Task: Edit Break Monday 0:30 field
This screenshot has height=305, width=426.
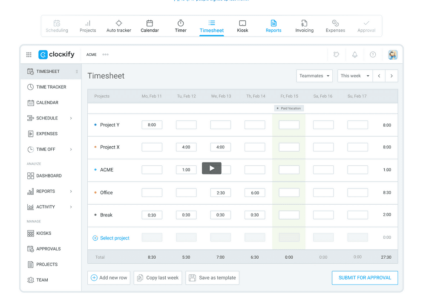Action: [x=152, y=215]
